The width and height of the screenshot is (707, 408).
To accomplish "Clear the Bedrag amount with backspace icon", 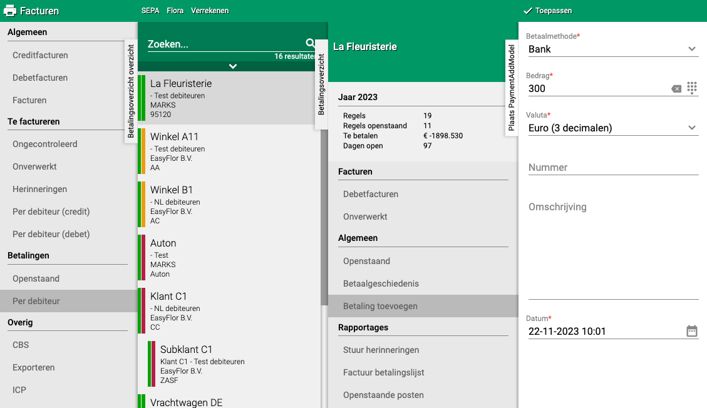I will point(676,89).
